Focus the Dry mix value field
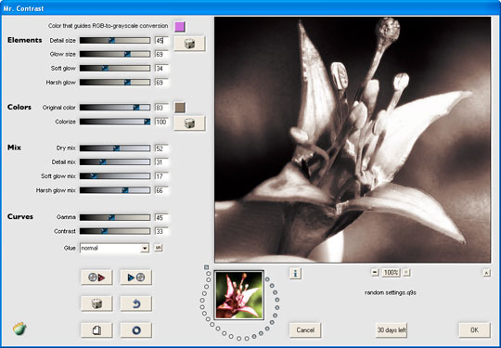This screenshot has width=501, height=348. 161,148
